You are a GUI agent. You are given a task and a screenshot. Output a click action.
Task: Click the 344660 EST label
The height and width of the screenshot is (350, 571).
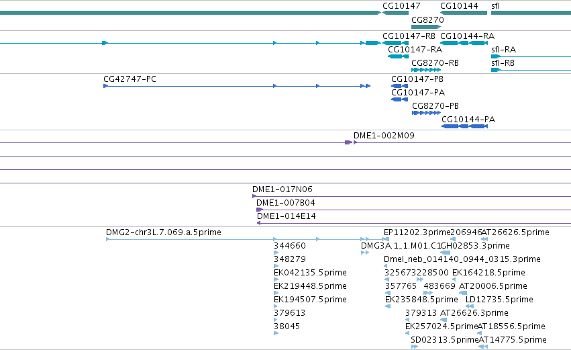tap(289, 246)
